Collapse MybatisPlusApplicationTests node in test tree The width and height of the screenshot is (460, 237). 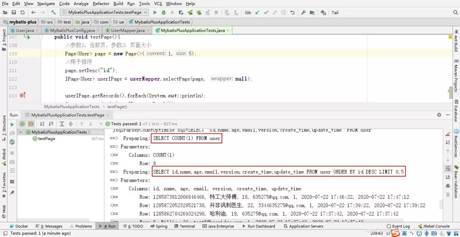click(21, 132)
